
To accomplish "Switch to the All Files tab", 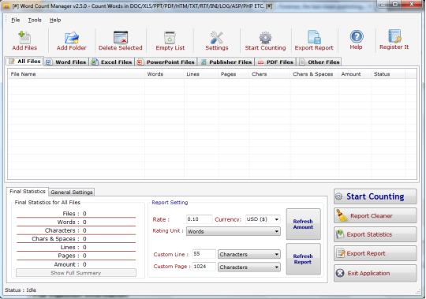I will pyautogui.click(x=24, y=62).
